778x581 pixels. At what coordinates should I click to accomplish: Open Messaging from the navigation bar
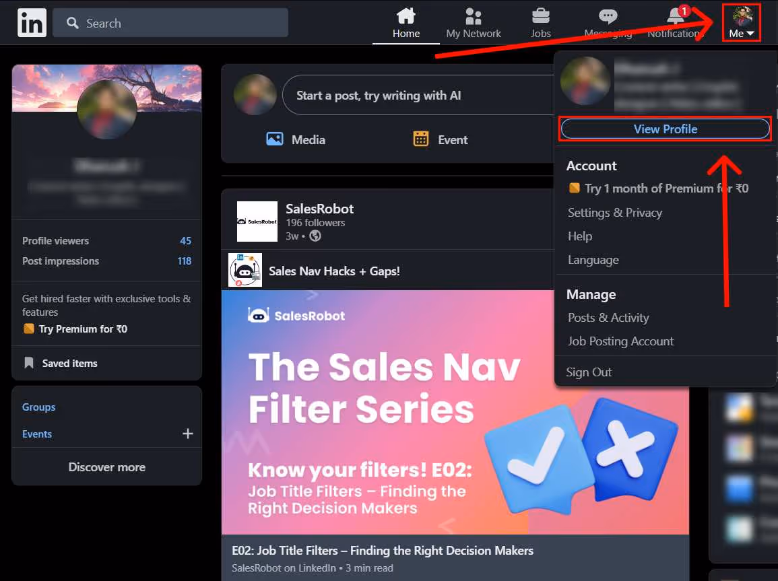point(607,17)
